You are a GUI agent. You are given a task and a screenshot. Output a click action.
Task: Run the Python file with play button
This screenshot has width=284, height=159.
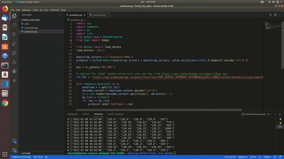(x=270, y=15)
